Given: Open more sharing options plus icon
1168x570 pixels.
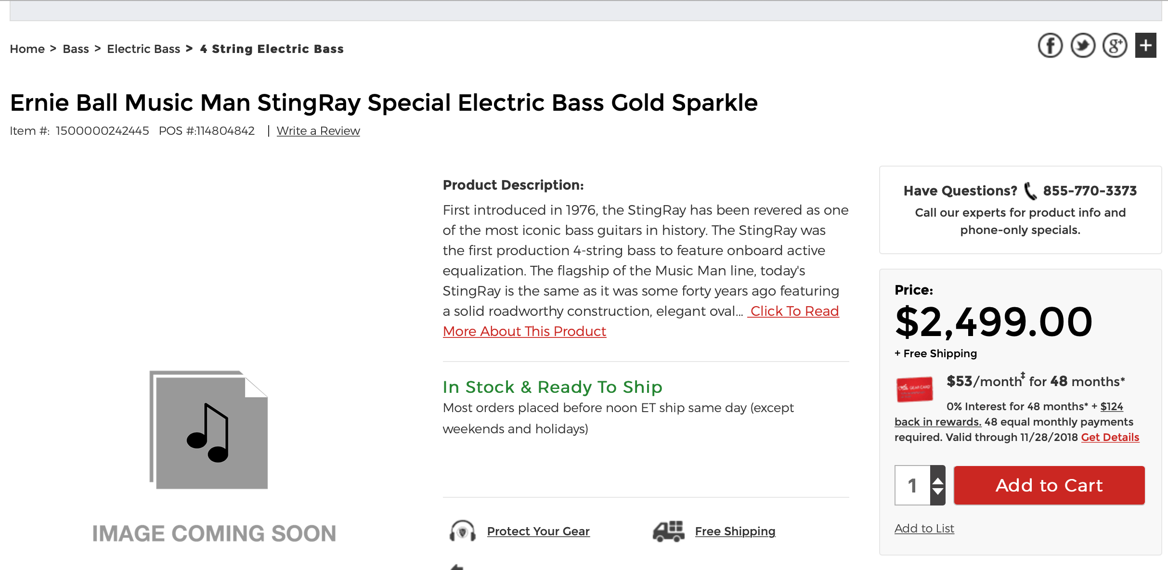Looking at the screenshot, I should [x=1146, y=46].
